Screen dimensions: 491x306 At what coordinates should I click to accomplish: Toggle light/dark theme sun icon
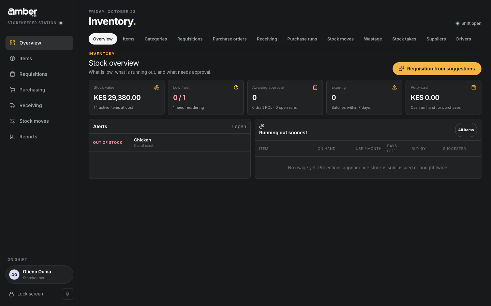[68, 294]
